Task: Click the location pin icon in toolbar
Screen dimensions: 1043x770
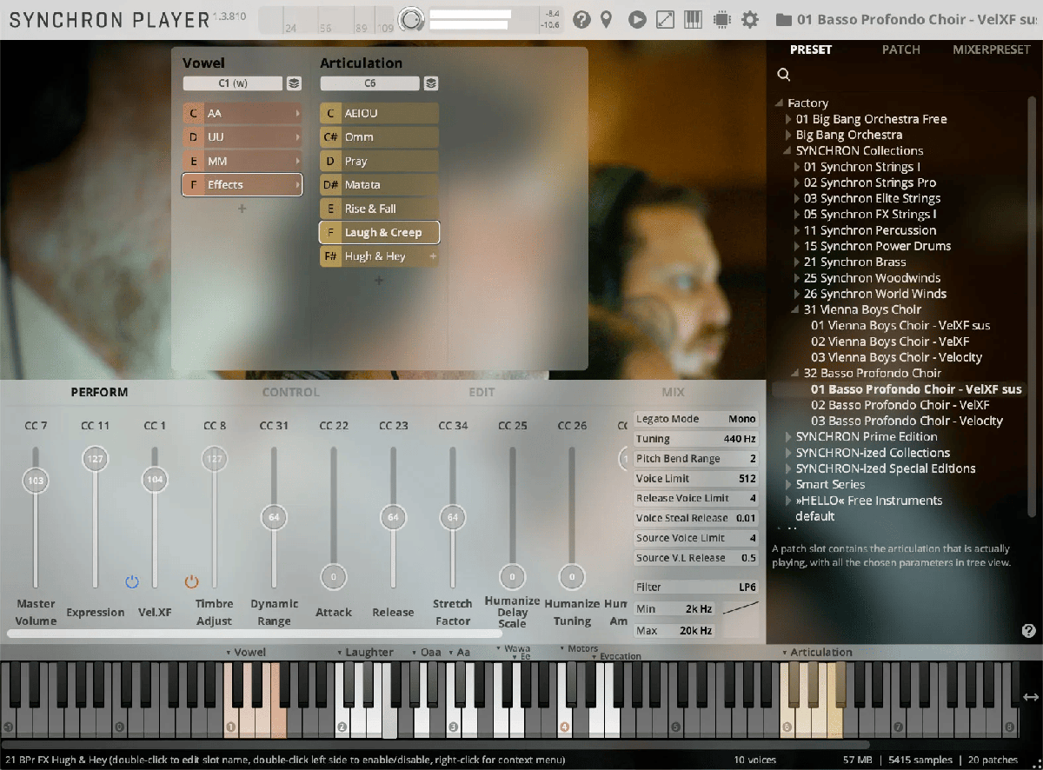Action: pos(607,19)
